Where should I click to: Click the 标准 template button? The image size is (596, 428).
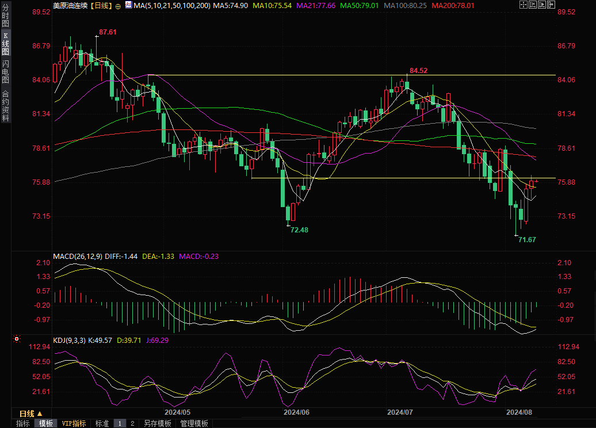(x=102, y=423)
